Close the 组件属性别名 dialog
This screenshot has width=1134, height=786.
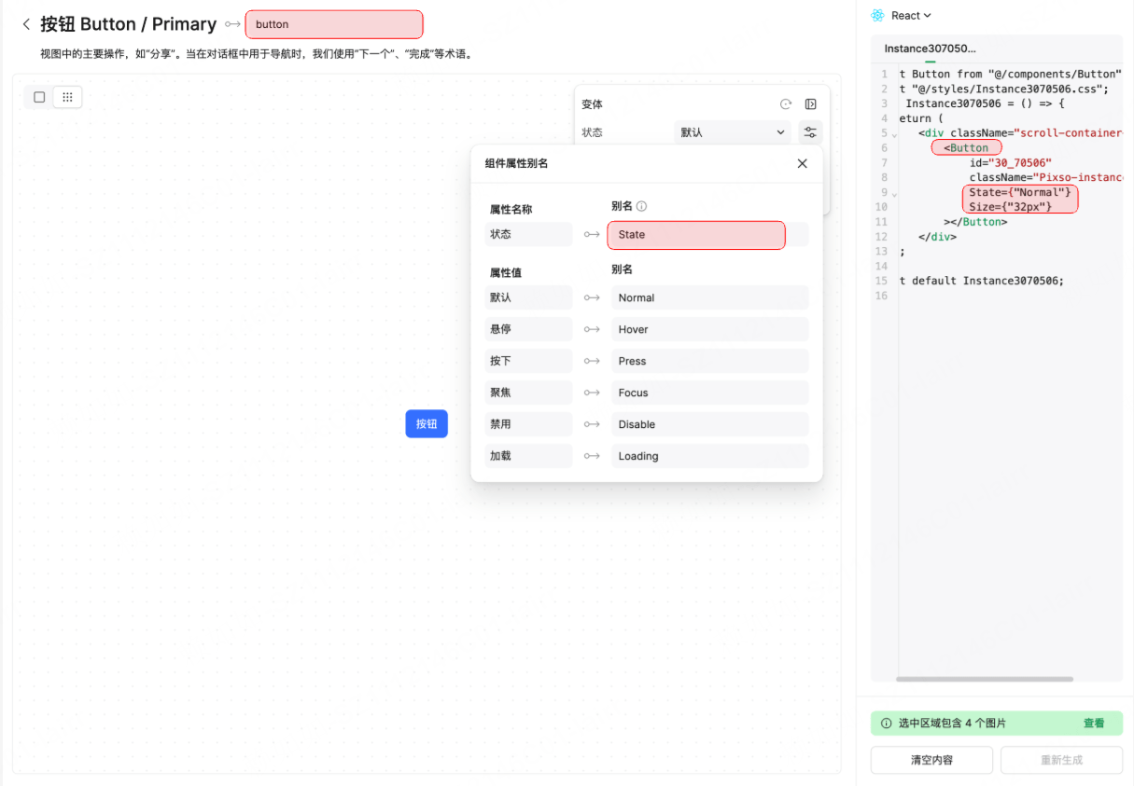(802, 163)
